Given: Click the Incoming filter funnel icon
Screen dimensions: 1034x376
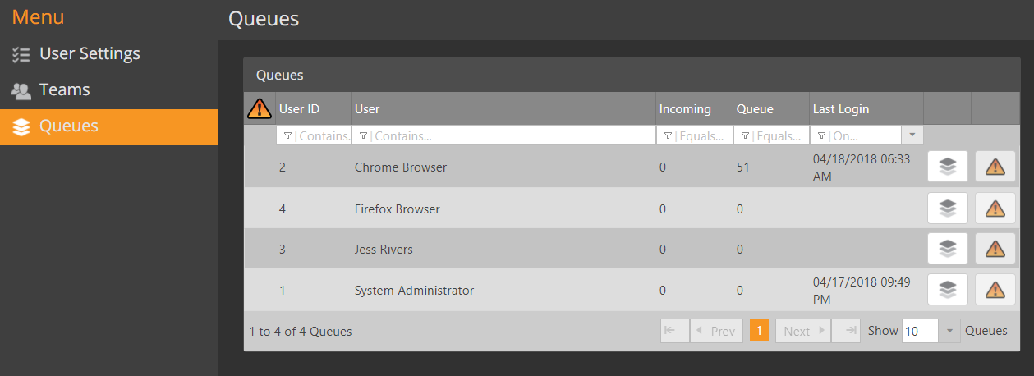Looking at the screenshot, I should click(x=668, y=135).
